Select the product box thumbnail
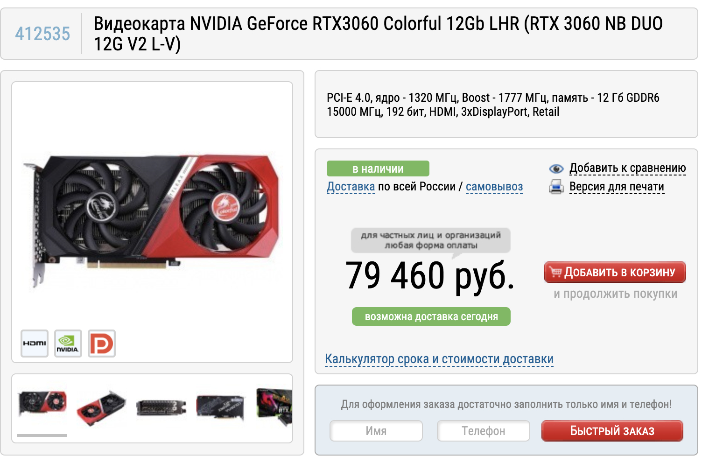The image size is (702, 463). pyautogui.click(x=274, y=407)
